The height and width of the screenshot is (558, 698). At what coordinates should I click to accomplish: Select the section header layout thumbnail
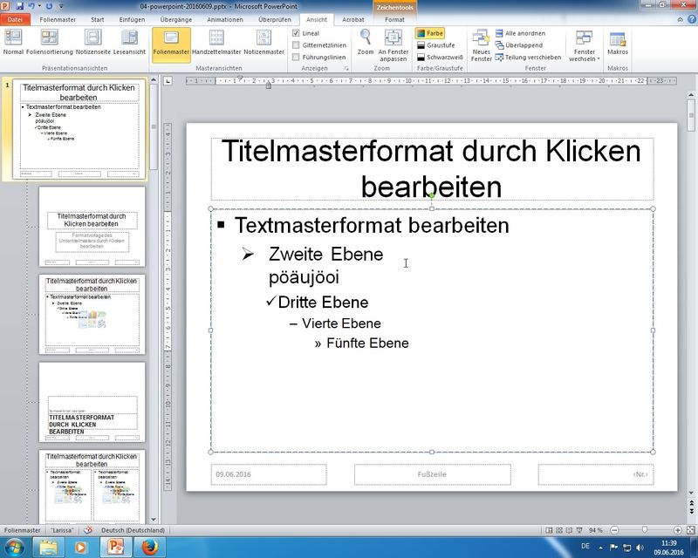point(92,402)
